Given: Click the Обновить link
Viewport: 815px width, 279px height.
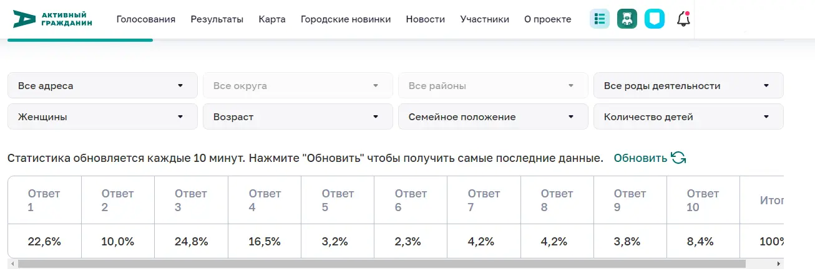Looking at the screenshot, I should point(640,158).
